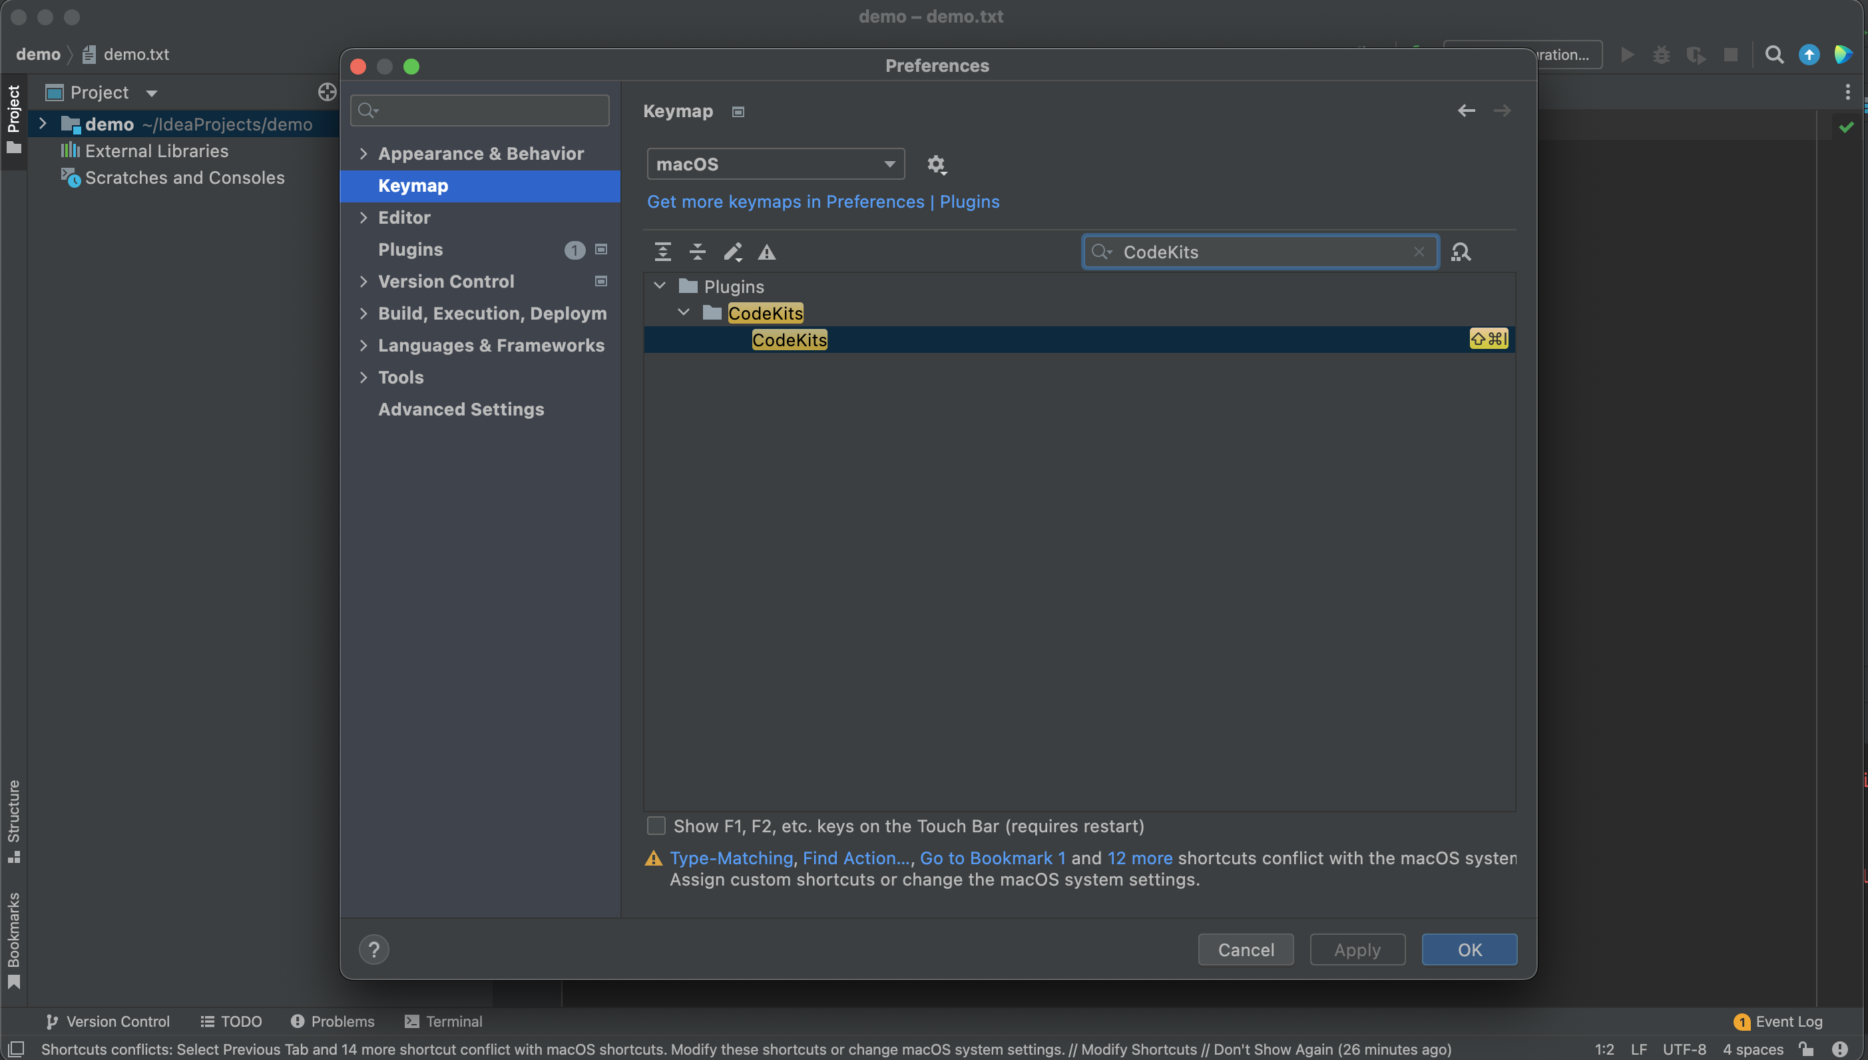Click the CodeKits plugin logo in IDE toolbar

pos(1843,55)
